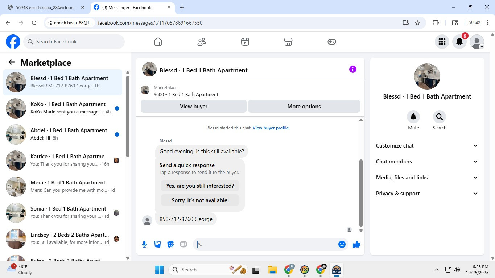Click the address bar URL
The image size is (495, 278).
150,23
